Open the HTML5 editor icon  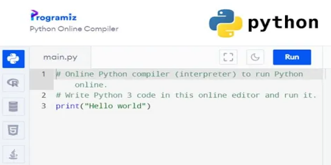14,130
